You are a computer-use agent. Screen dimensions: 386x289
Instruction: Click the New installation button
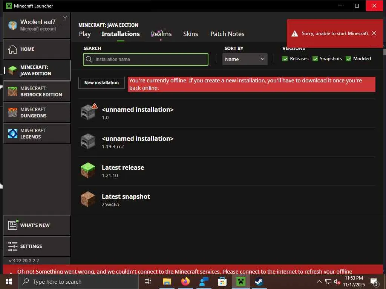click(101, 83)
